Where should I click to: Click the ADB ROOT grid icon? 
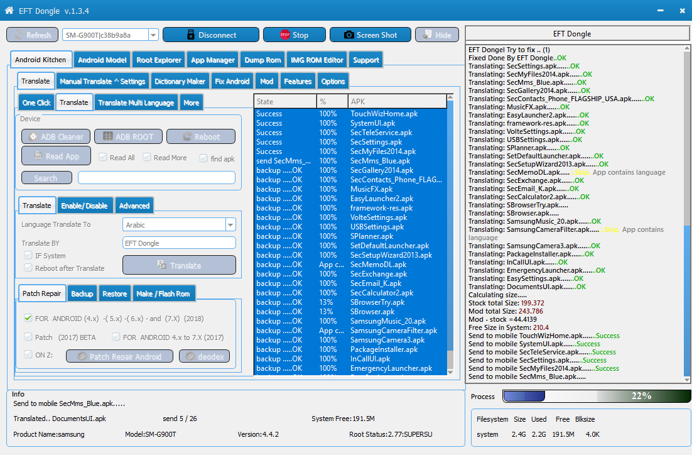pyautogui.click(x=107, y=136)
